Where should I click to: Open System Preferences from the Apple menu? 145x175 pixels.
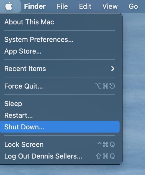[60, 40]
